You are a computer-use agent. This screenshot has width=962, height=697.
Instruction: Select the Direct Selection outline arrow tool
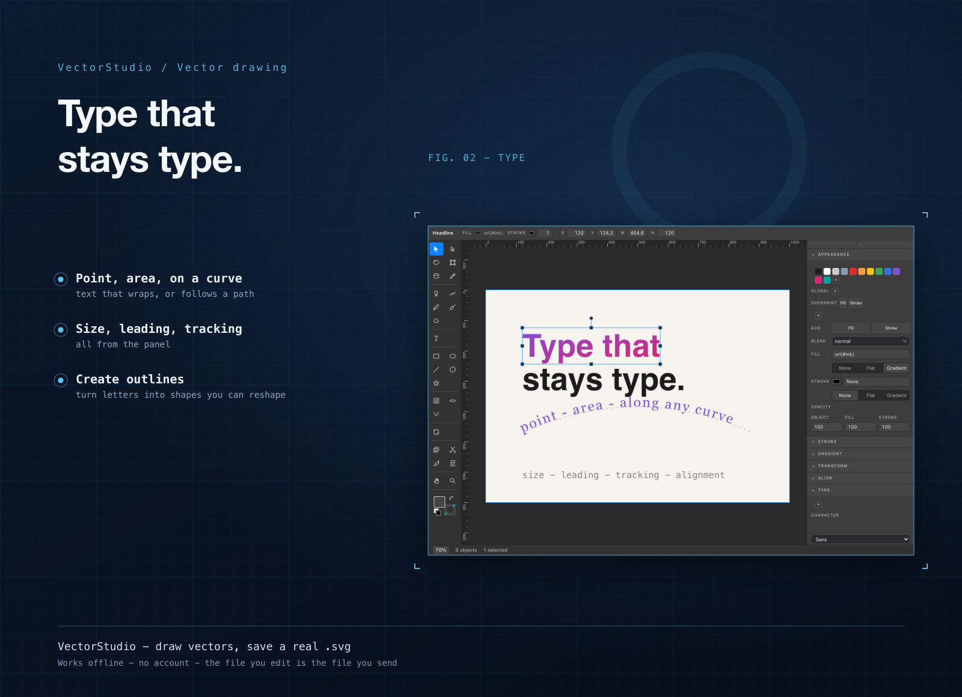tap(453, 249)
